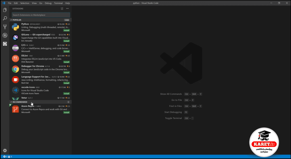Image resolution: width=291 pixels, height=159 pixels.
Task: Click the Python extension title text
Action: pos(25,24)
